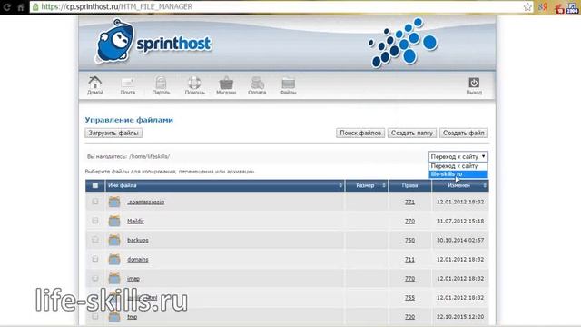Click the sprinthost logo
The width and height of the screenshot is (581, 327).
coord(153,42)
